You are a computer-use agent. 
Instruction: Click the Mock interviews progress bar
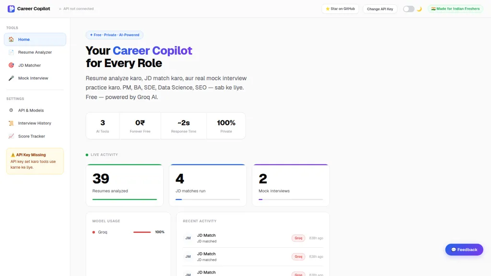[x=291, y=199]
